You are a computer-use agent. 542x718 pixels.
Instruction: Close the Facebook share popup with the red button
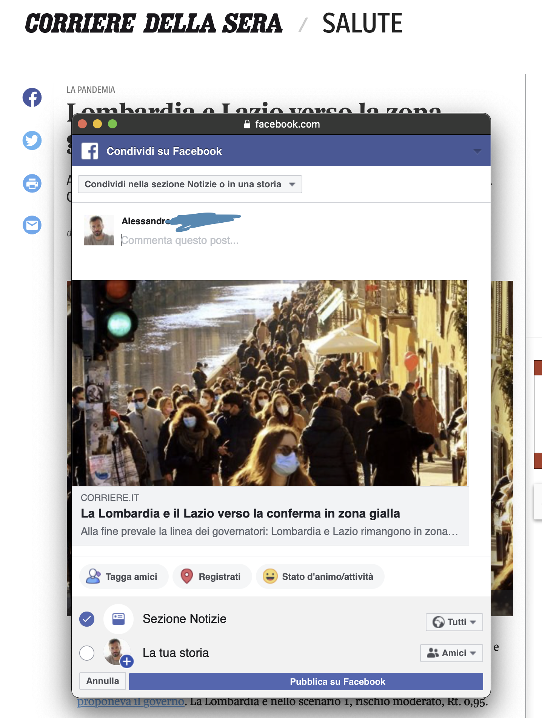[82, 124]
